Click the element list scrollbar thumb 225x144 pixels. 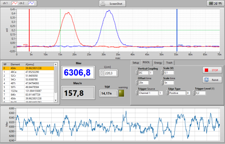[x=55, y=80]
